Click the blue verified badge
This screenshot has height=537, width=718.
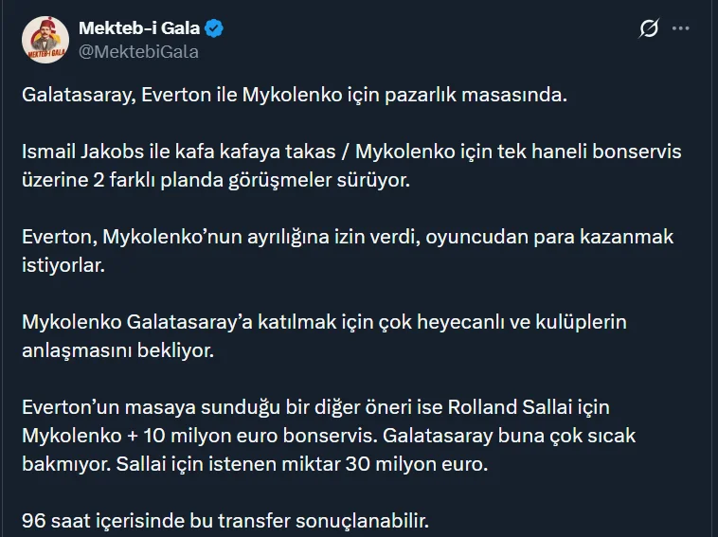coord(215,28)
